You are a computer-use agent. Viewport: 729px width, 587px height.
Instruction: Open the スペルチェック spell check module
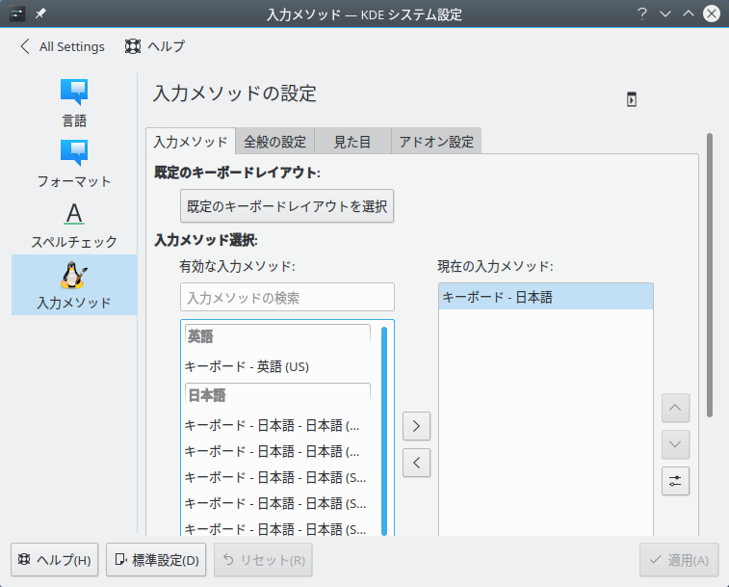tap(74, 226)
